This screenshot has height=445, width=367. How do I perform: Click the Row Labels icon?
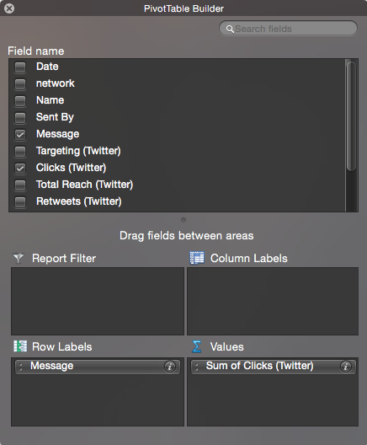pyautogui.click(x=20, y=346)
